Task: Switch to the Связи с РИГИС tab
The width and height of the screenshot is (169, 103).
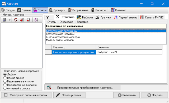Action: click(152, 17)
